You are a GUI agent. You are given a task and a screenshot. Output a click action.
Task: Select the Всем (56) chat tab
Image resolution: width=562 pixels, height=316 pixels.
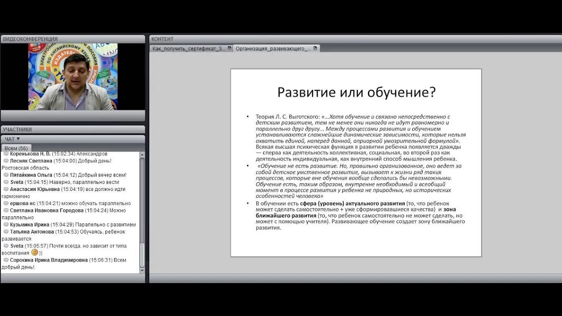(16, 148)
